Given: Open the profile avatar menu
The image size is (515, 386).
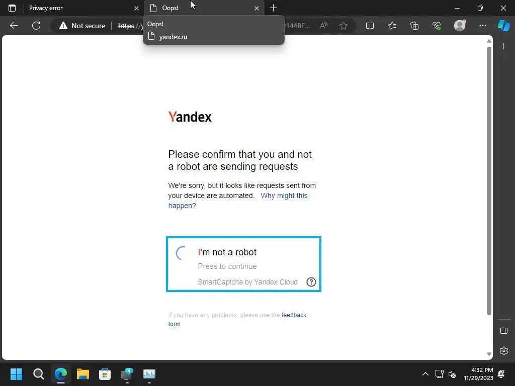Looking at the screenshot, I should [x=460, y=25].
